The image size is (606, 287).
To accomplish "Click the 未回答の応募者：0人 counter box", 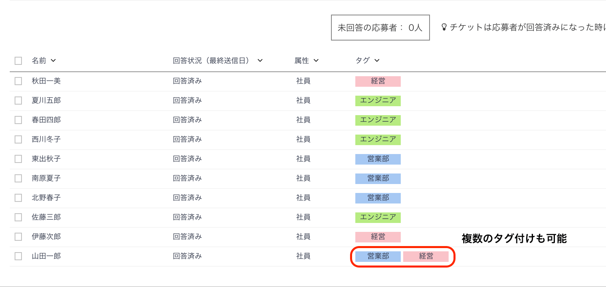I will pos(380,27).
